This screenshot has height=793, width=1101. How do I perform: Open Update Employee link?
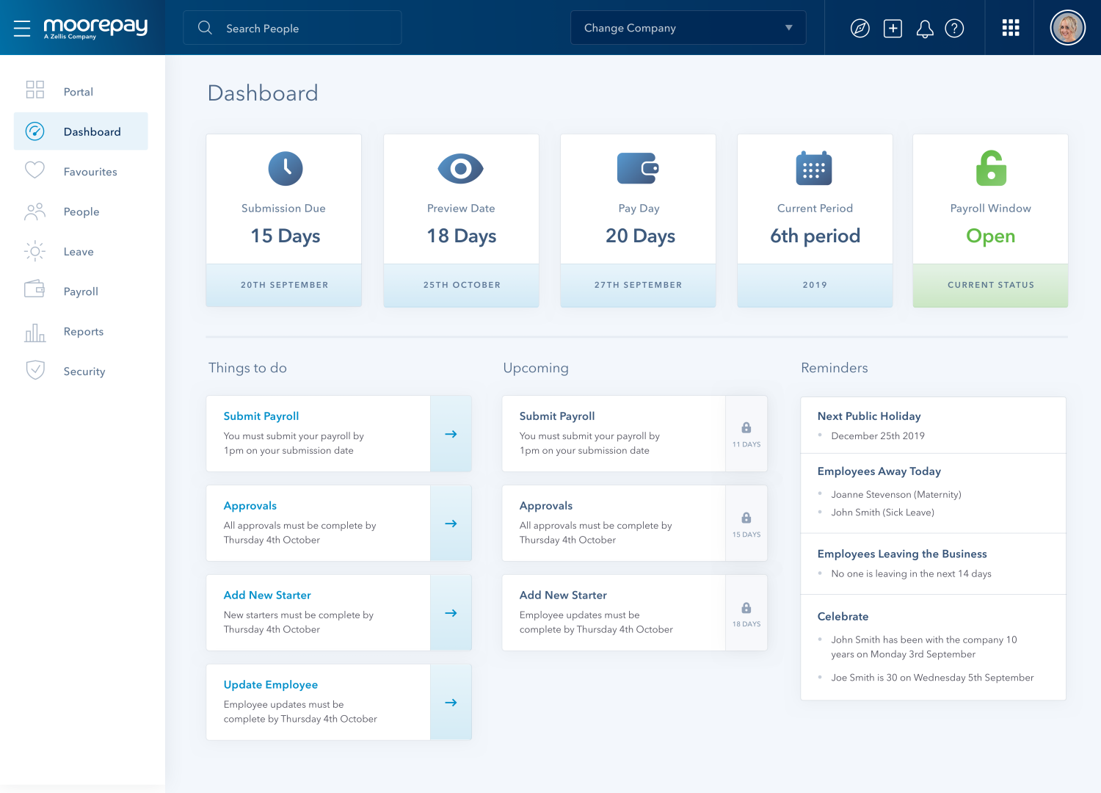[x=271, y=685]
